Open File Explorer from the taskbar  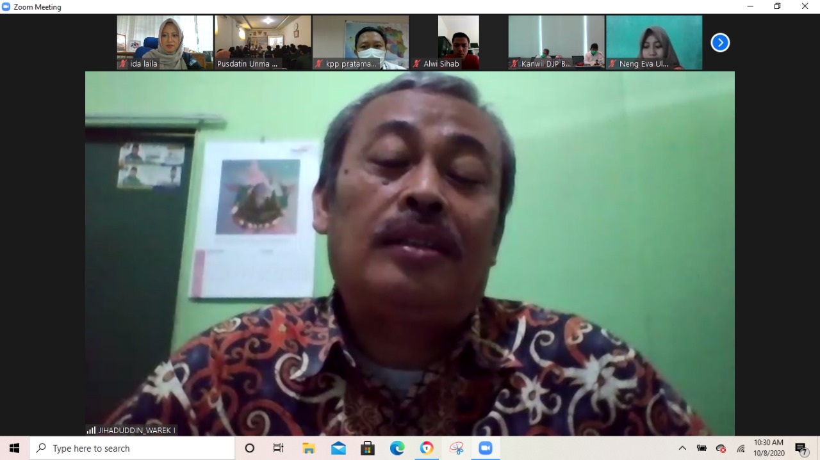click(x=309, y=448)
